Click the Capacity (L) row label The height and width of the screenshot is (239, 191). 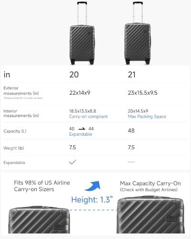click(15, 131)
